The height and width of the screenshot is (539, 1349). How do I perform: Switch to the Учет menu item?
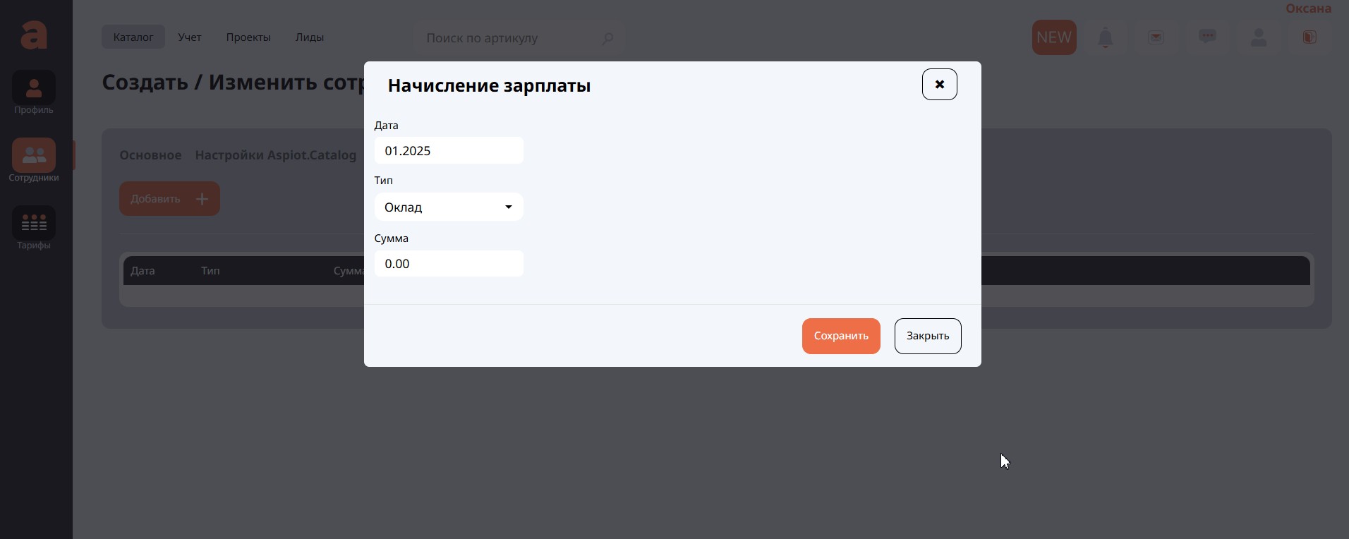(189, 37)
